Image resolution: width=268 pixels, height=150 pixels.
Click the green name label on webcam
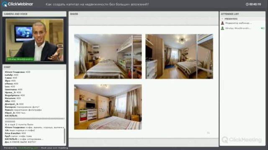coord(20,59)
